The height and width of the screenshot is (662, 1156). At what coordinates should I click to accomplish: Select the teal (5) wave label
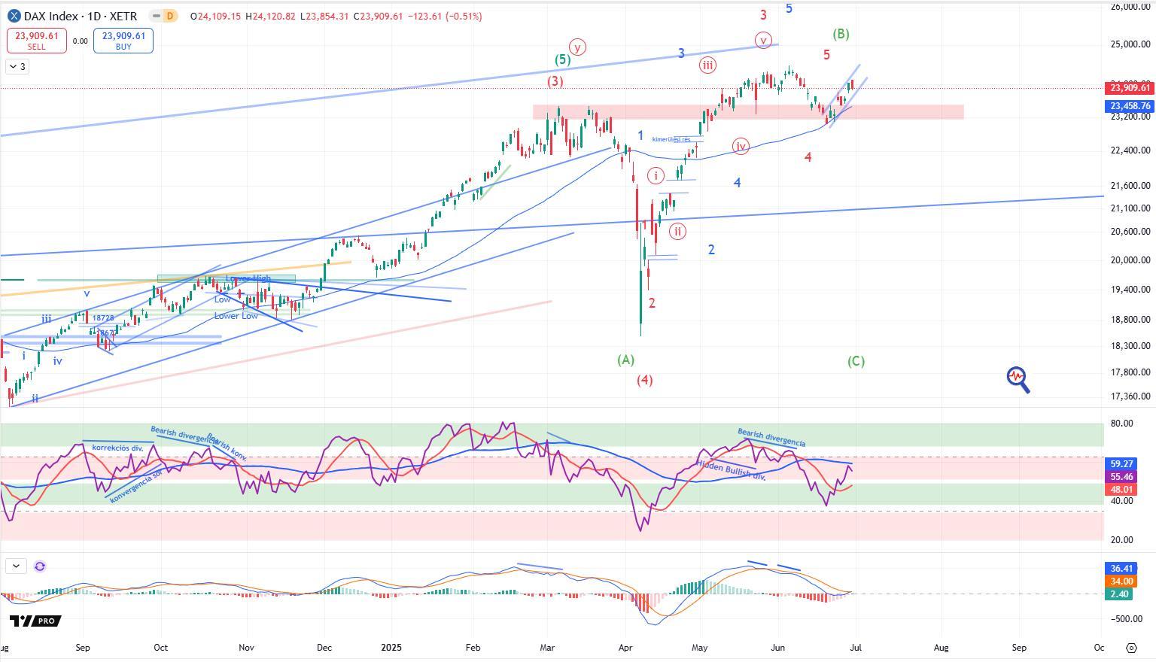coord(562,60)
